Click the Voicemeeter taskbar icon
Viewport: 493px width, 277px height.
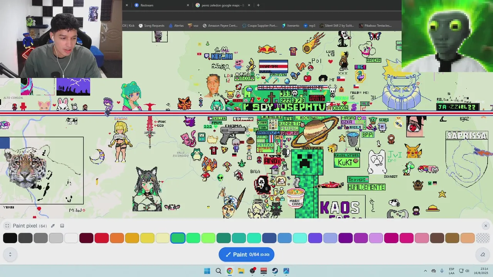[x=263, y=271]
